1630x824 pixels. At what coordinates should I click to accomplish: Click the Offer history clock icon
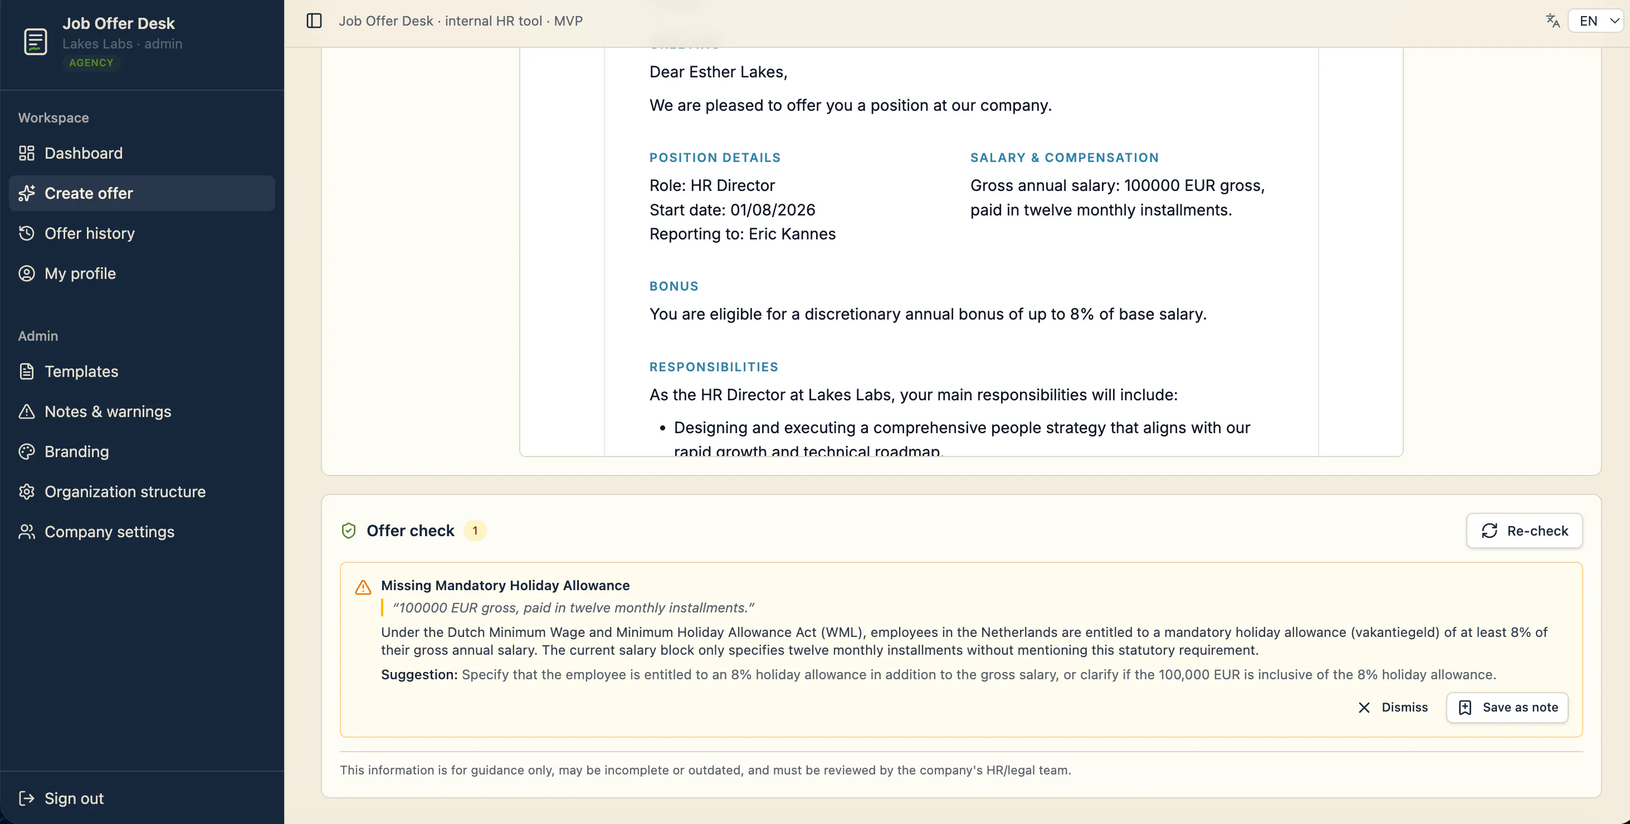[x=27, y=233]
